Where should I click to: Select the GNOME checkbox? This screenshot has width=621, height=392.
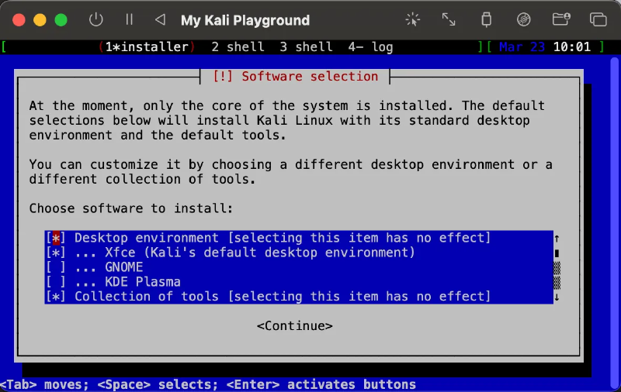56,267
